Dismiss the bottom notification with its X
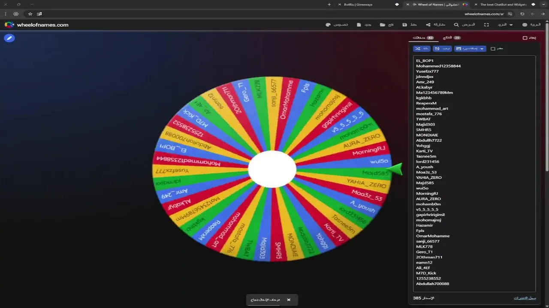Screen dimensions: 549x308 click(x=289, y=300)
